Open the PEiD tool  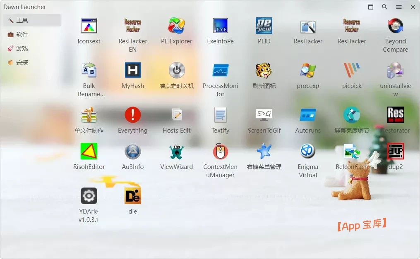pos(264,26)
